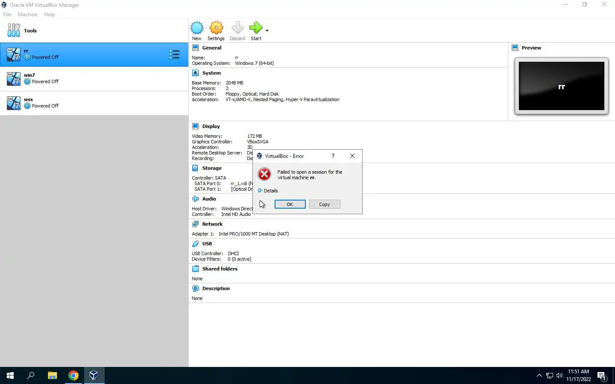Open the Network section header link
Viewport: 615px width, 384px height.
click(x=212, y=224)
